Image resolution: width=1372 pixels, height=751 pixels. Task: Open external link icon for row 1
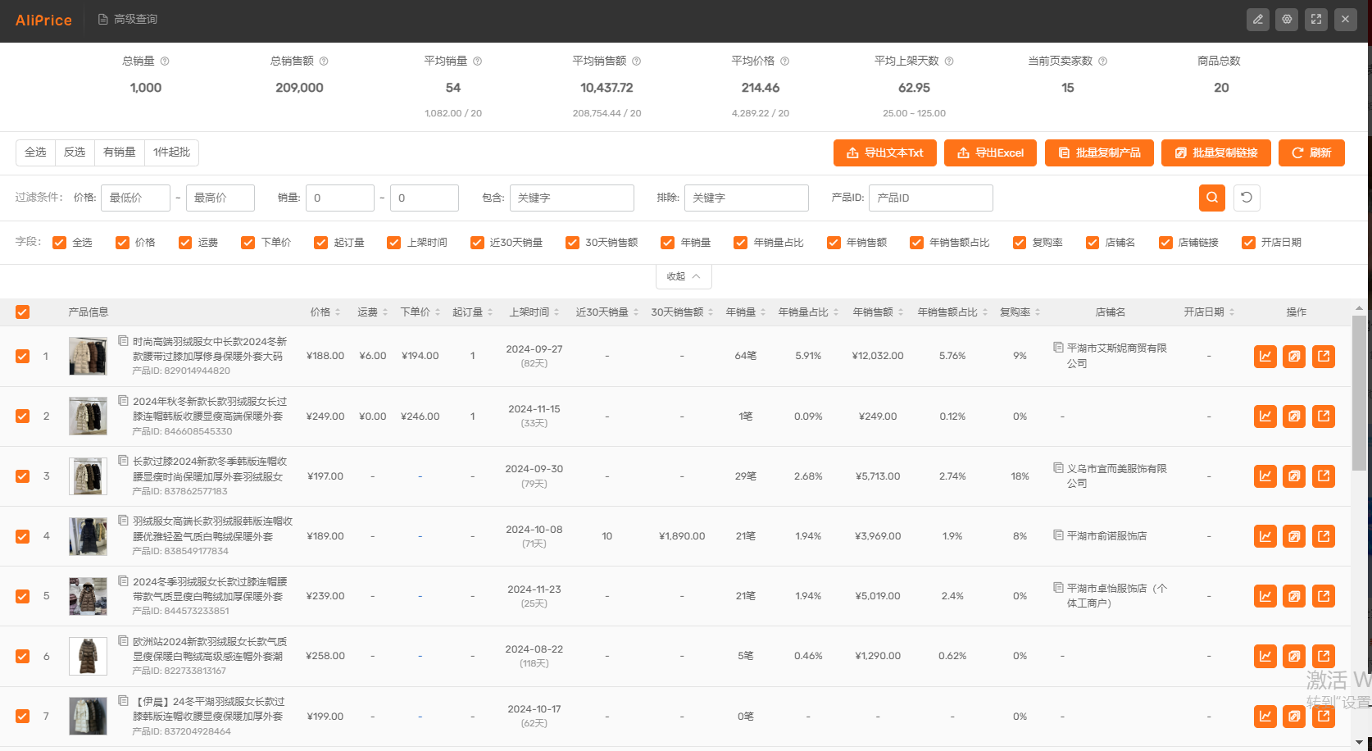click(1324, 356)
